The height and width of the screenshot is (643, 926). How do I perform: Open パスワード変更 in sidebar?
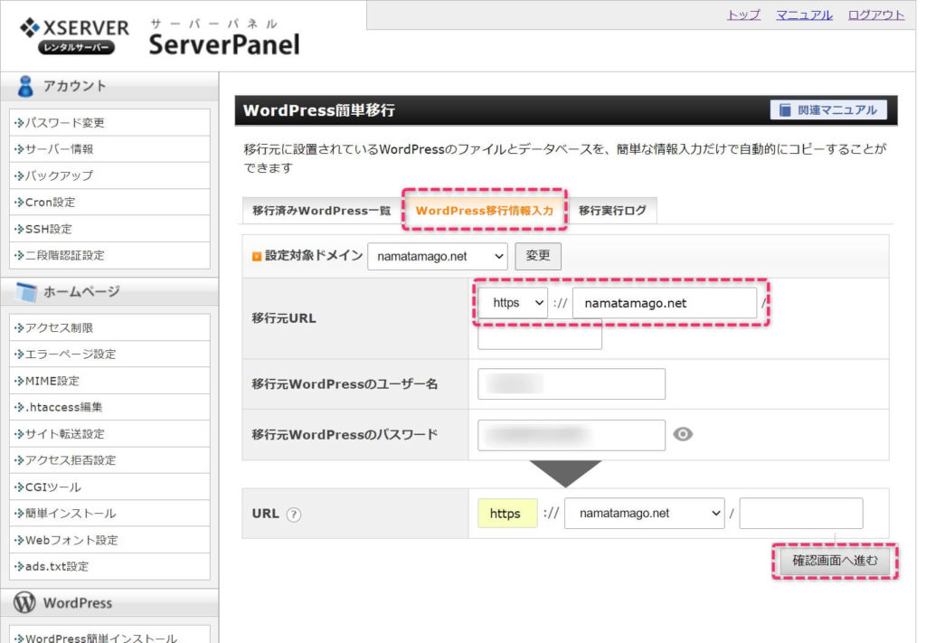(109, 123)
